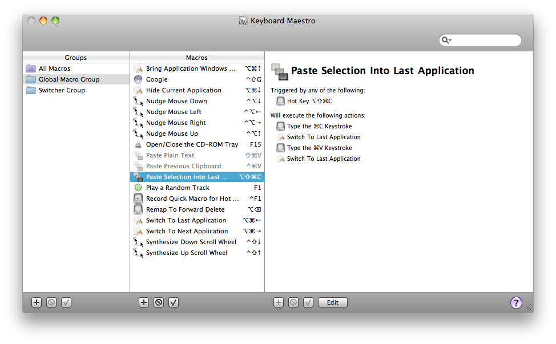
Task: Delete group using the Groups pane no-entry button
Action: pyautogui.click(x=51, y=302)
